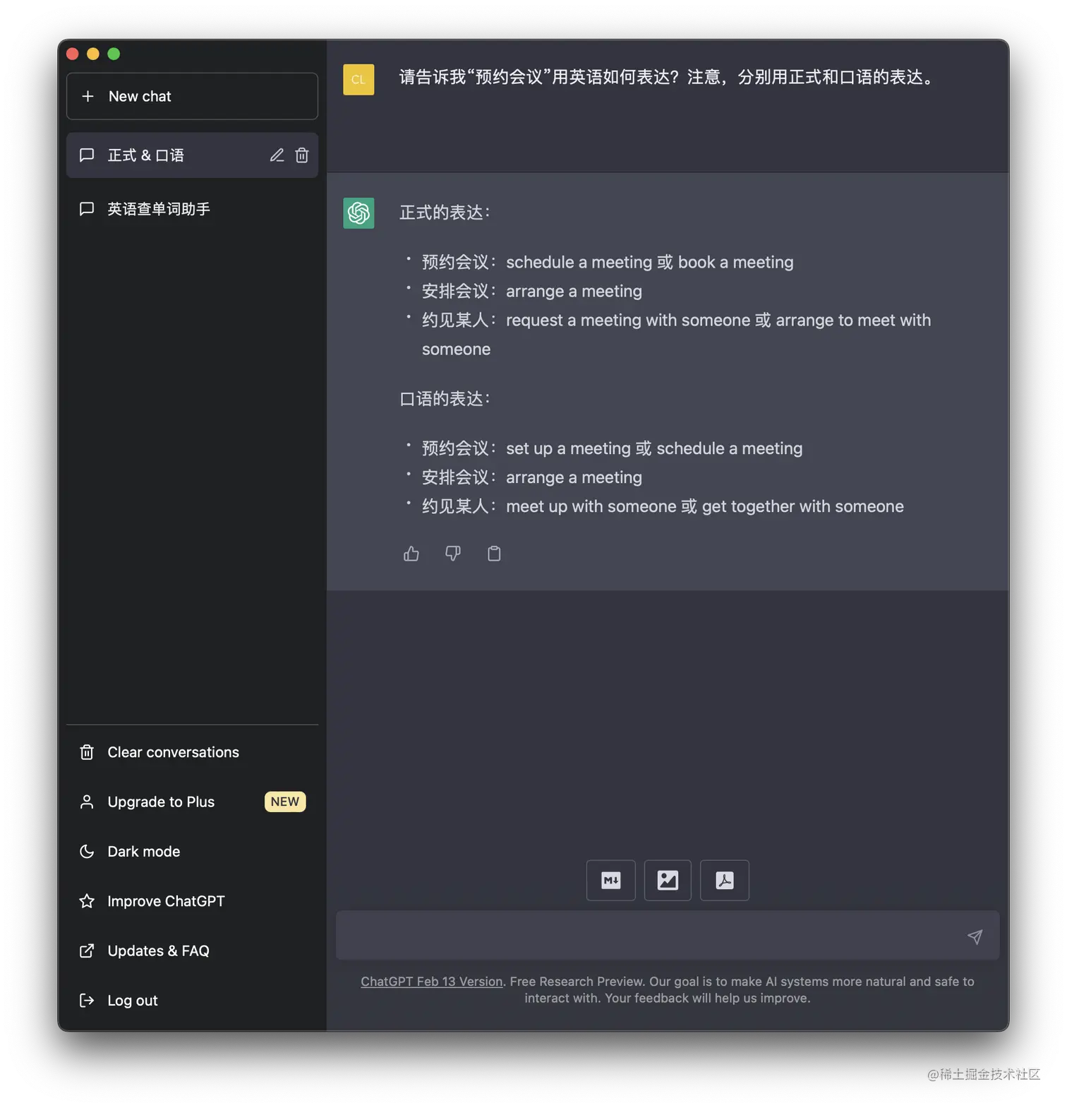Start a New chat

[x=192, y=97]
